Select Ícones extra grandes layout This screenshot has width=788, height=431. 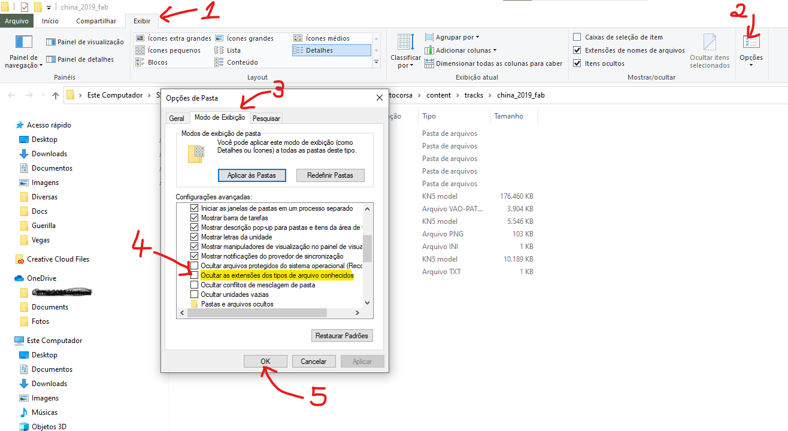tap(173, 38)
